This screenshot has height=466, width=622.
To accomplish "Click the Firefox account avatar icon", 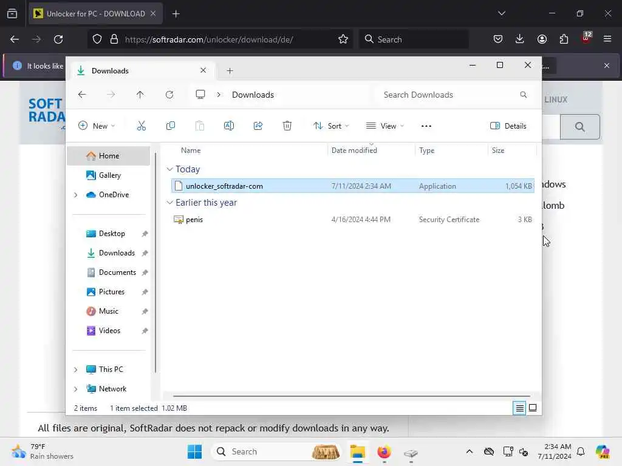I will point(542,39).
